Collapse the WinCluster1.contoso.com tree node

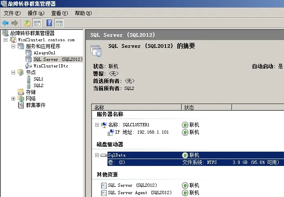pyautogui.click(x=6, y=40)
